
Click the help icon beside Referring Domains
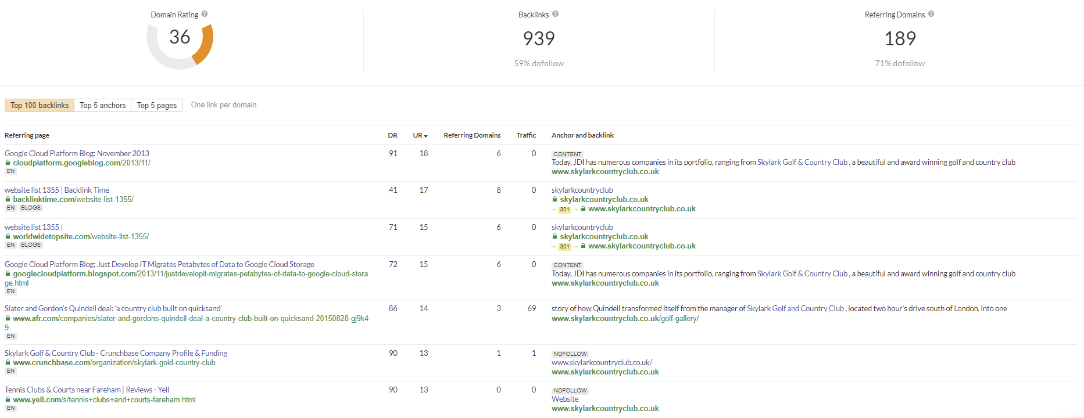[931, 14]
